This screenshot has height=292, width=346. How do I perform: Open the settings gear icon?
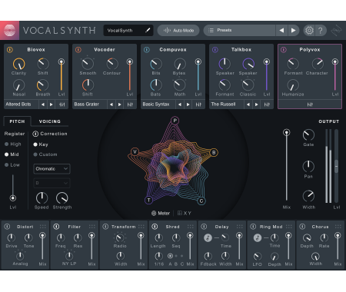(309, 31)
